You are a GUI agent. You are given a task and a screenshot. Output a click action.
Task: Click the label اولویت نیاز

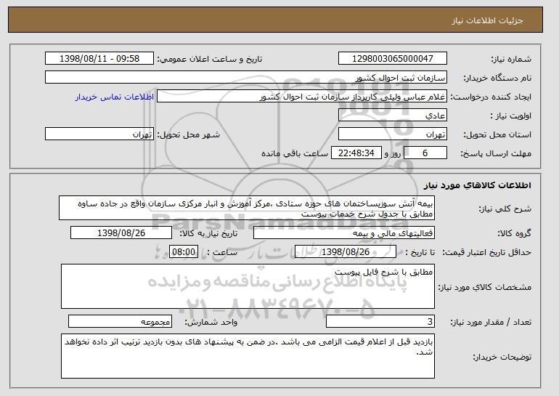point(510,116)
